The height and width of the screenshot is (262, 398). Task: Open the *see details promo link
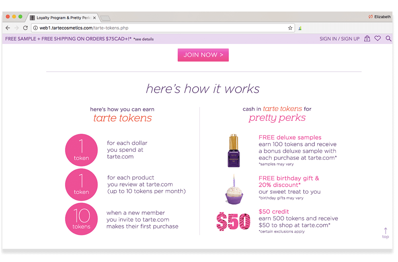pos(144,39)
